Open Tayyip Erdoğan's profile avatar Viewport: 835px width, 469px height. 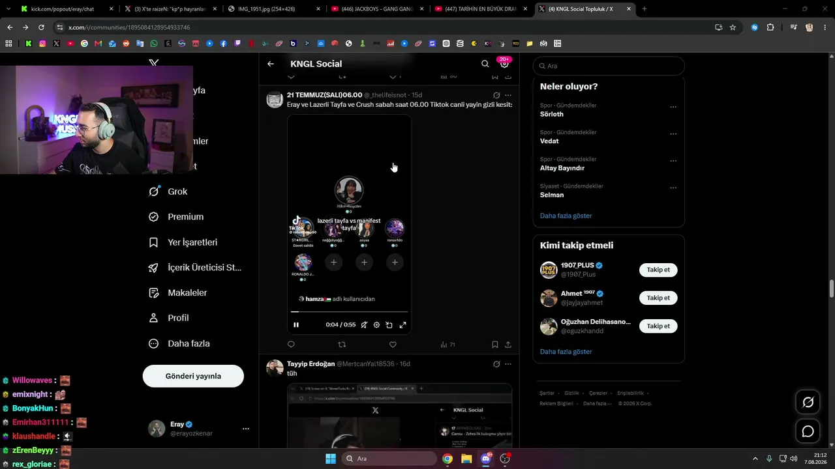click(275, 368)
